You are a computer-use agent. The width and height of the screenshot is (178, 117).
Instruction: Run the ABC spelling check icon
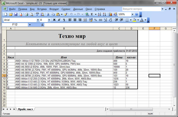(37, 14)
